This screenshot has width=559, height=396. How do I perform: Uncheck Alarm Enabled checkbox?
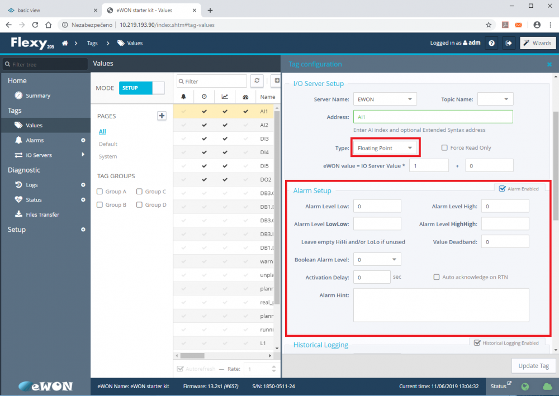[x=503, y=189]
